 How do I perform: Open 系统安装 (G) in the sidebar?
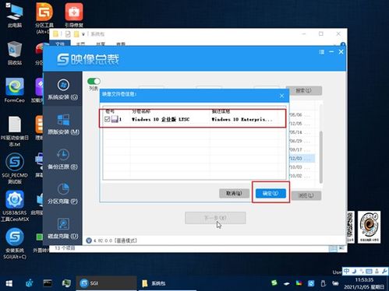tap(62, 89)
